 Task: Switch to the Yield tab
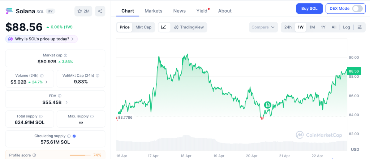[x=202, y=11]
